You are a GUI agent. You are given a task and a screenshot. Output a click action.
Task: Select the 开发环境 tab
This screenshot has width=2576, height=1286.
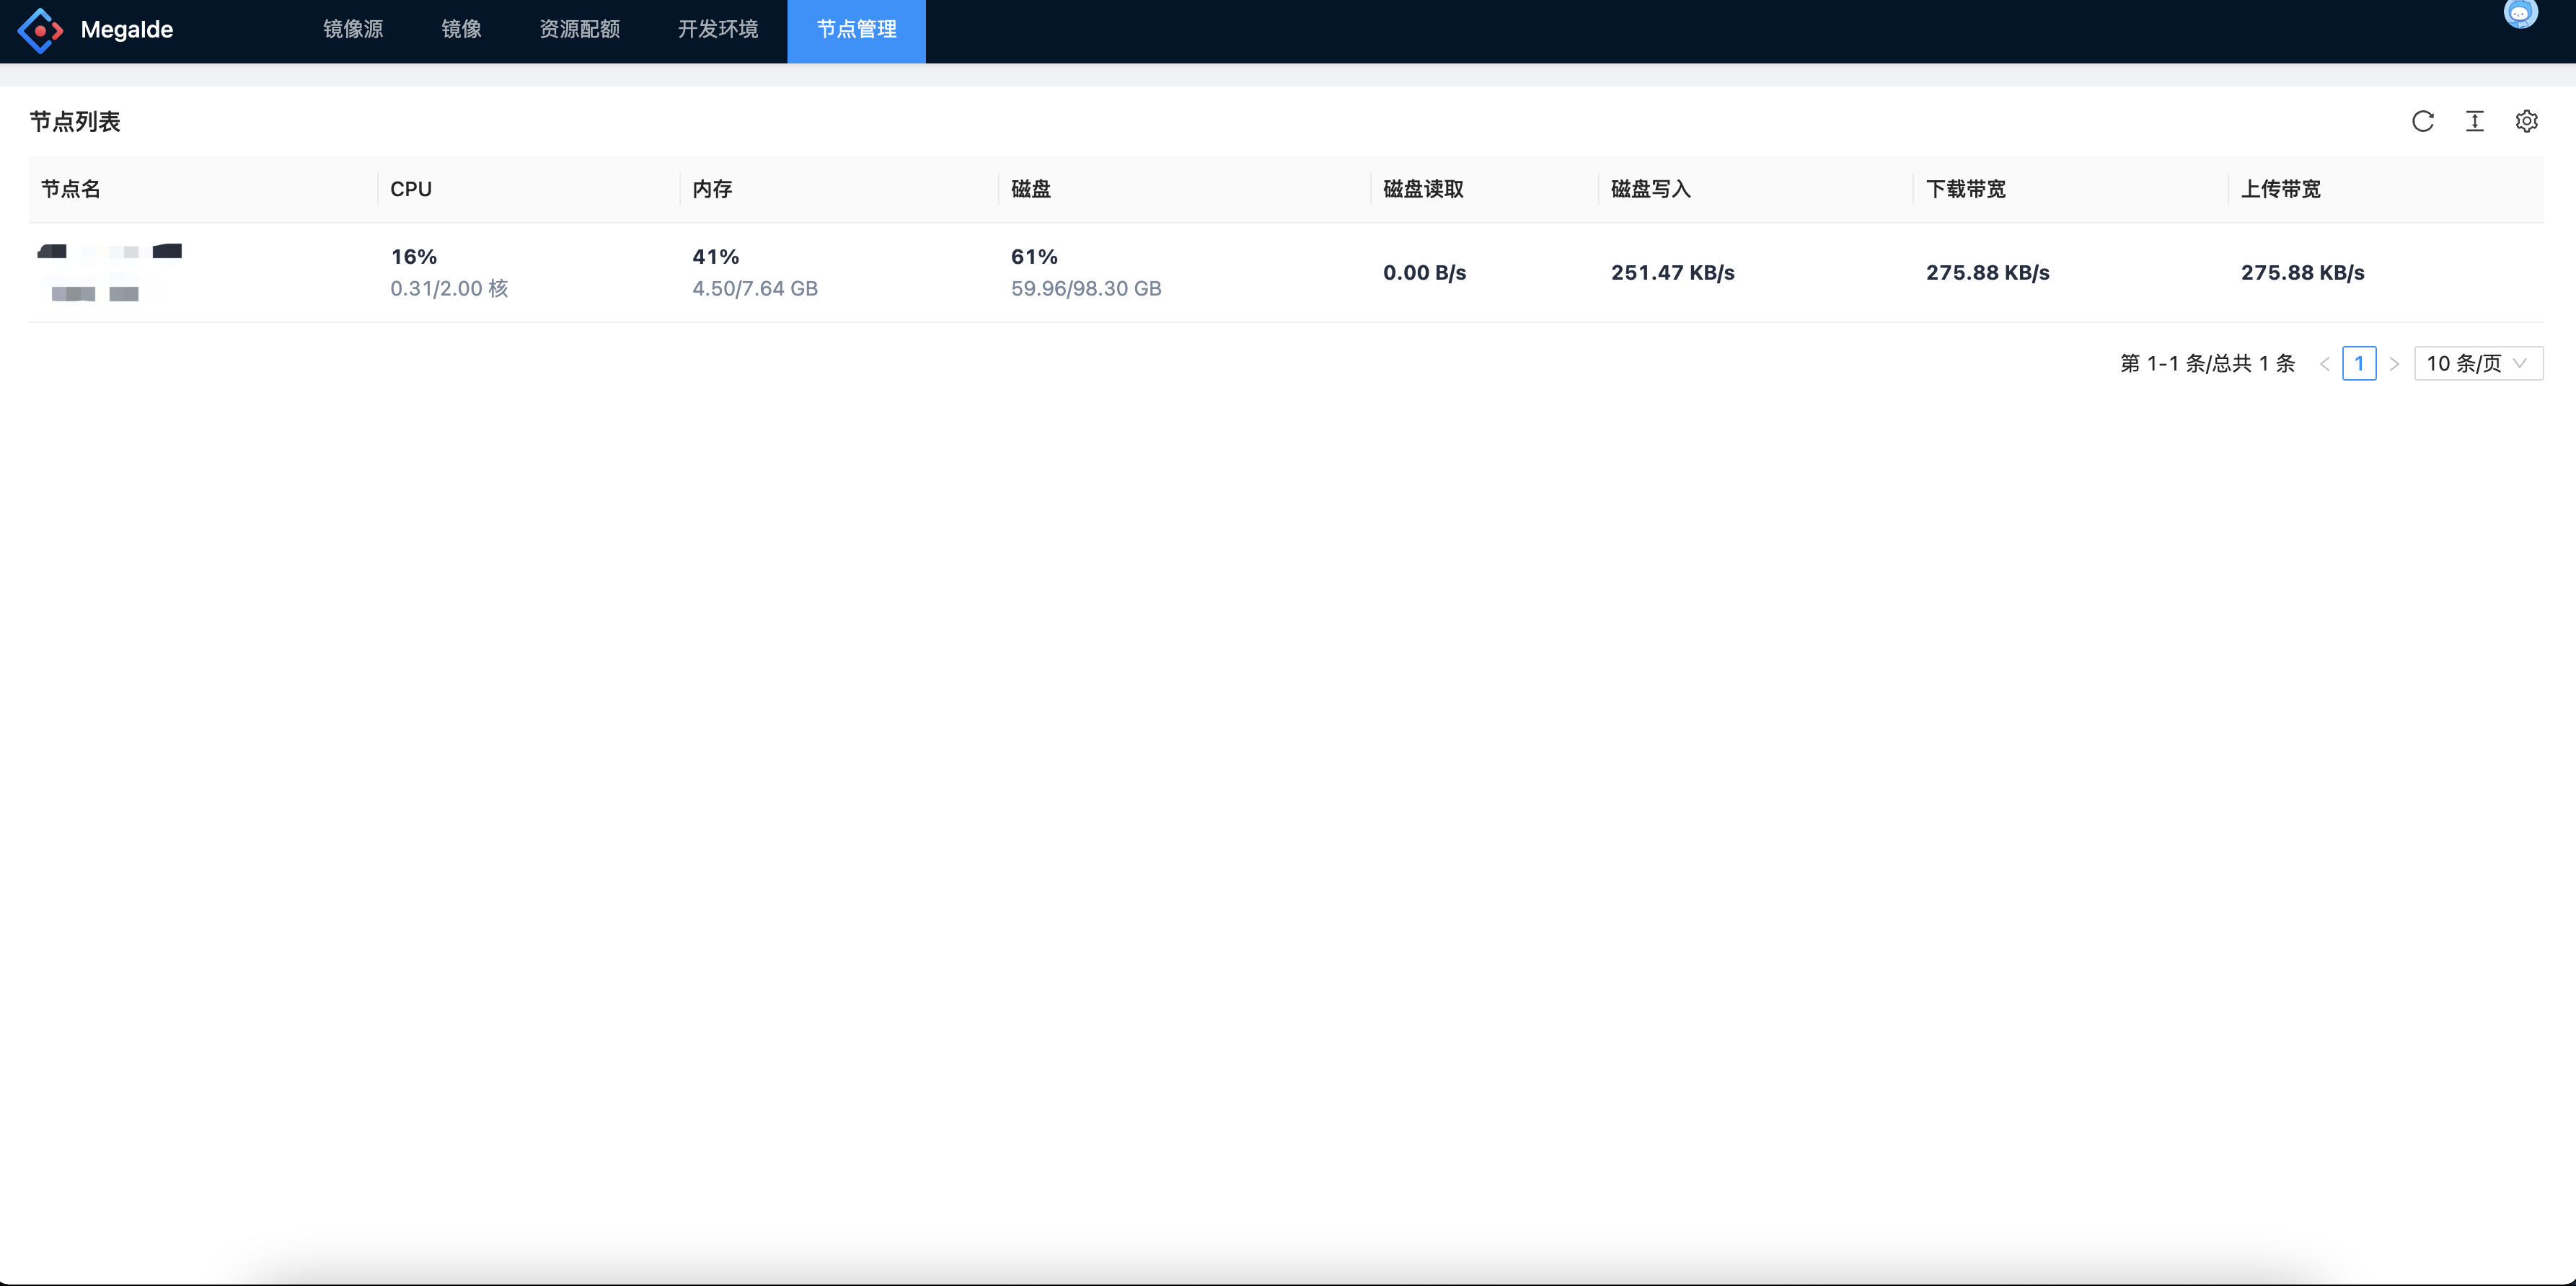[x=717, y=30]
